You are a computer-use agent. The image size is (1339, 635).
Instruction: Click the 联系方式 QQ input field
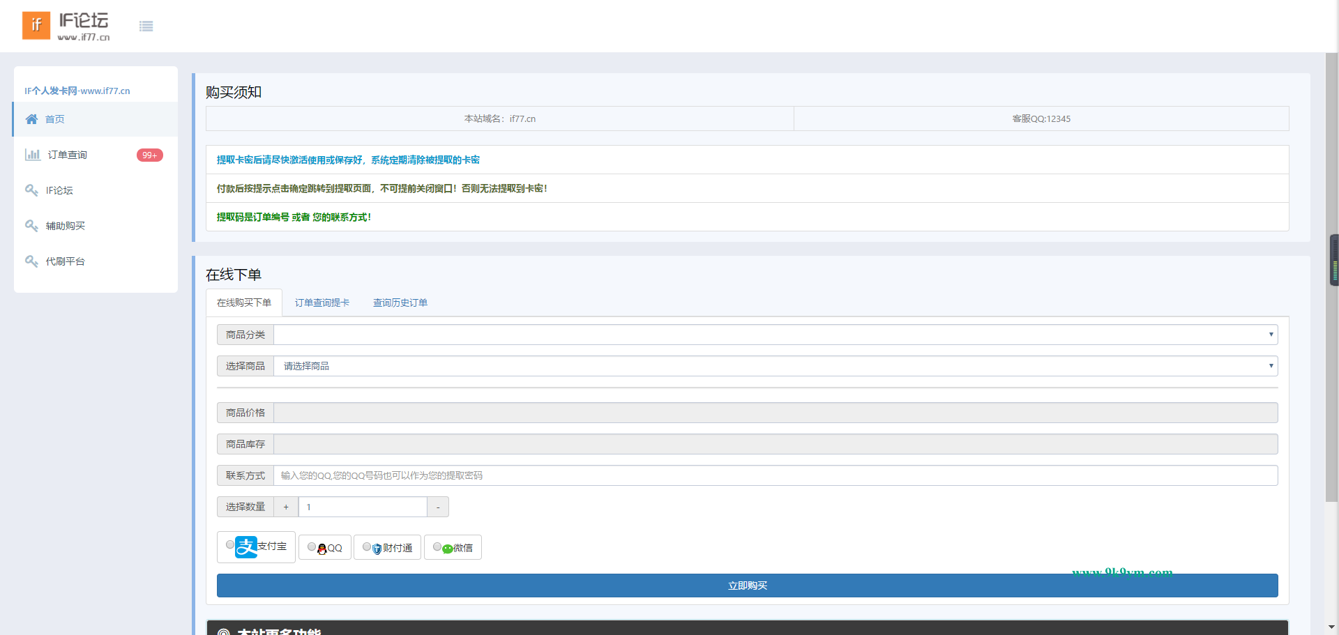[775, 475]
